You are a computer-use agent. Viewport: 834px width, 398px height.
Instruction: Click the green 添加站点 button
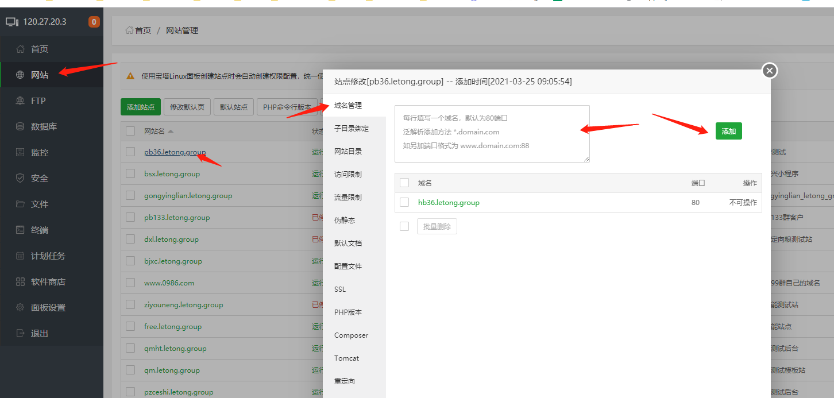coord(141,107)
